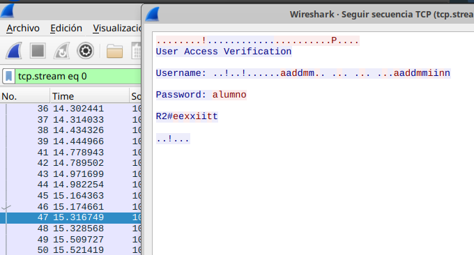Screen dimensions: 474x255
Task: Select packet row 46 at 15.174661
Action: [70, 207]
